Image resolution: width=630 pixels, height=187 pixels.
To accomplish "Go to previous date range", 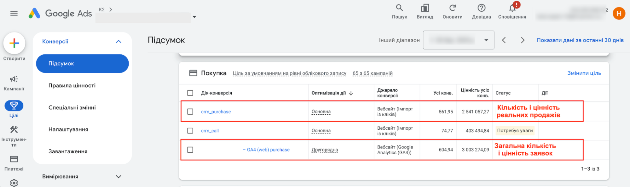I will 504,40.
